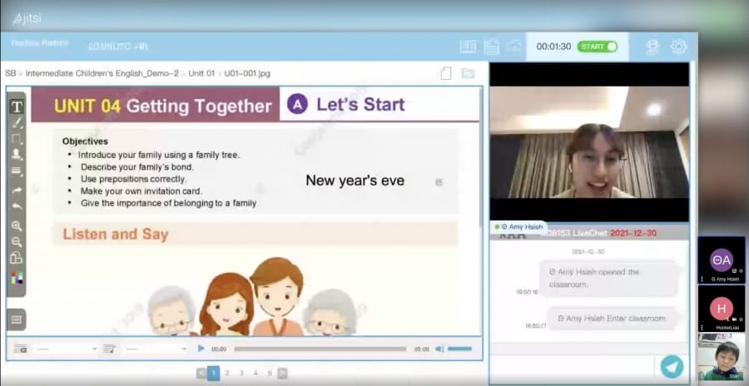The image size is (749, 386).
Task: Open the folder icon beside breadcrumb
Action: coord(468,73)
